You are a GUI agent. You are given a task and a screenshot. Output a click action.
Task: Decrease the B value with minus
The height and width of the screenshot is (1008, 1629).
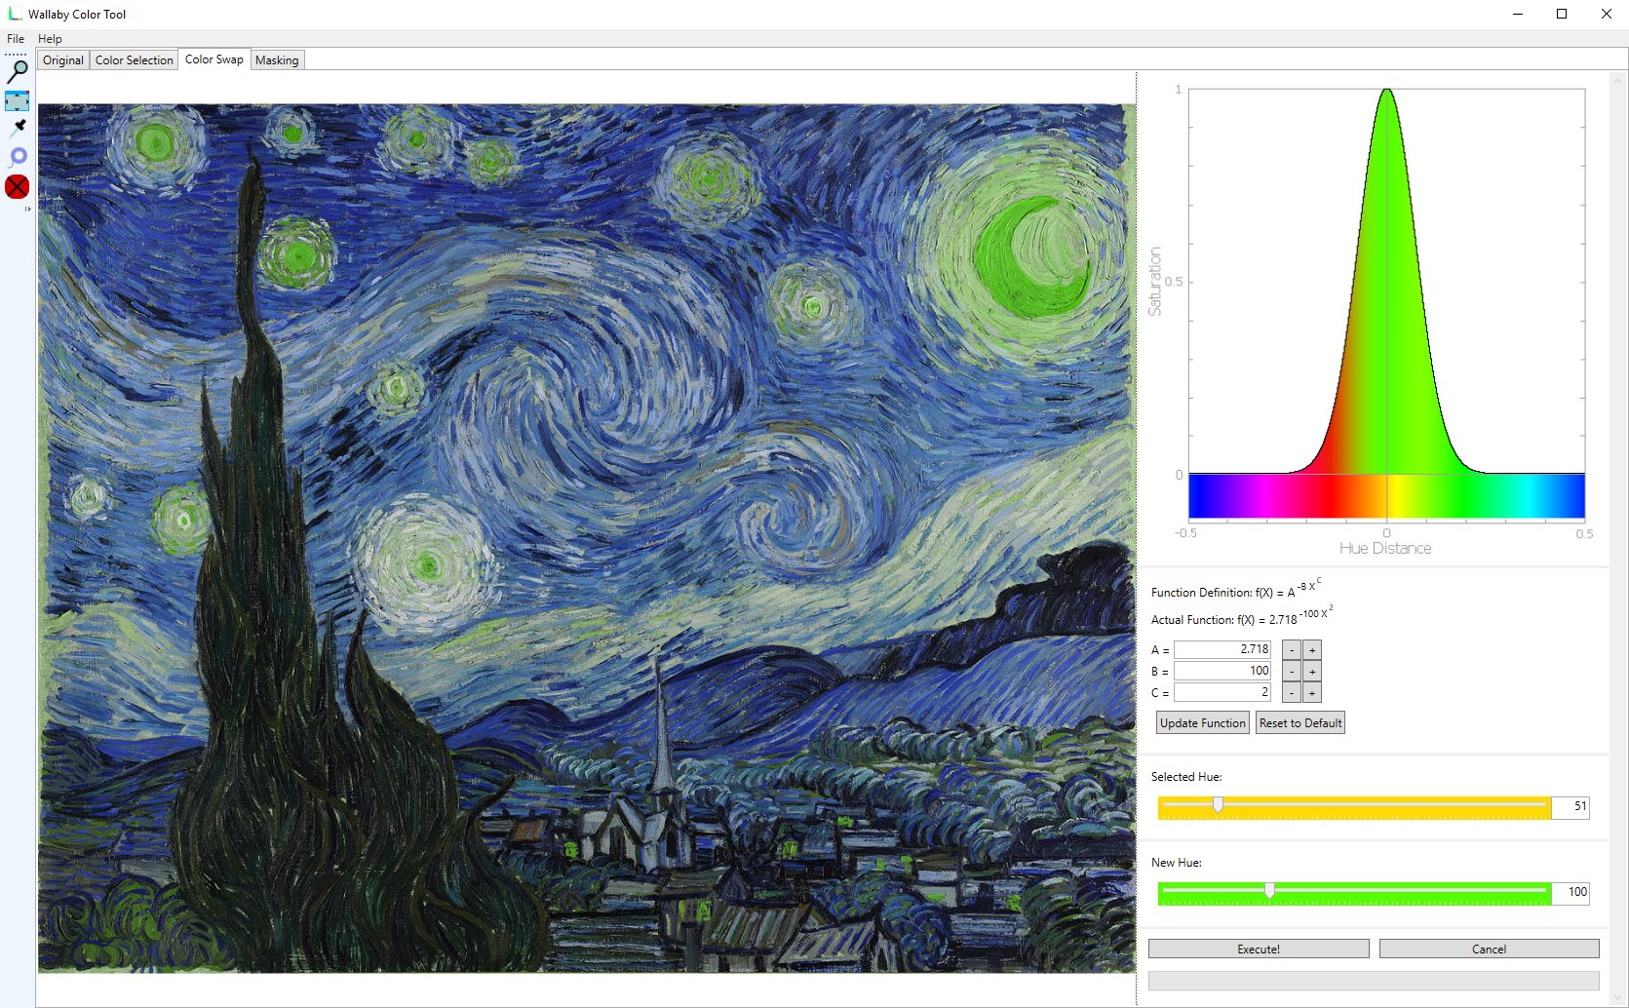1291,672
